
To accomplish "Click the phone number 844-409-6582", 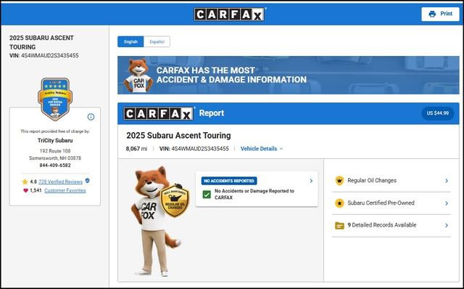I will click(x=55, y=165).
